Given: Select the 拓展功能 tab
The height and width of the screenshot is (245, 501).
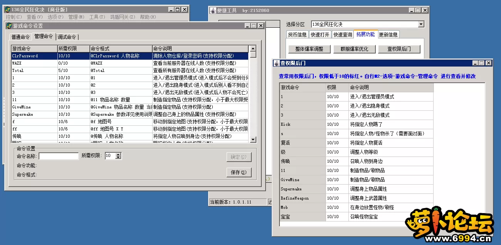Looking at the screenshot, I should (366, 34).
